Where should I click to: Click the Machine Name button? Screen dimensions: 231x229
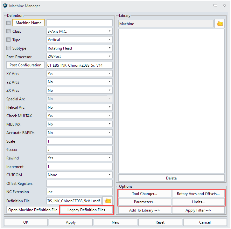point(28,23)
